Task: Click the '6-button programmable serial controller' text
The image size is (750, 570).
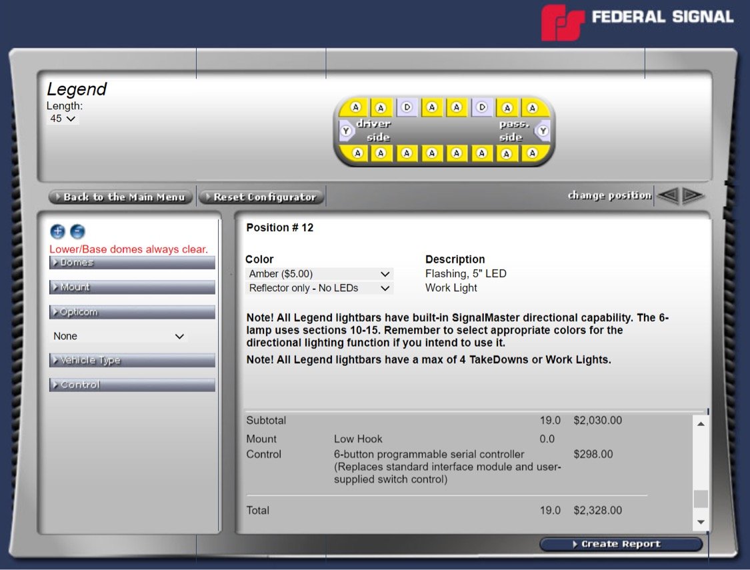Action: click(x=429, y=454)
